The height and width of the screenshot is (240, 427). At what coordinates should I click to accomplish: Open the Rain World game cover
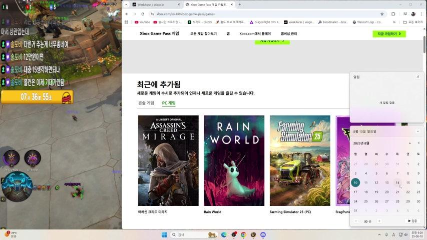(234, 160)
